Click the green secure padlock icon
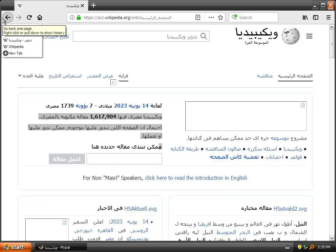The height and width of the screenshot is (252, 336). 79,17
